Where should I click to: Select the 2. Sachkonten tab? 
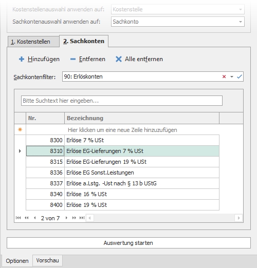click(84, 41)
